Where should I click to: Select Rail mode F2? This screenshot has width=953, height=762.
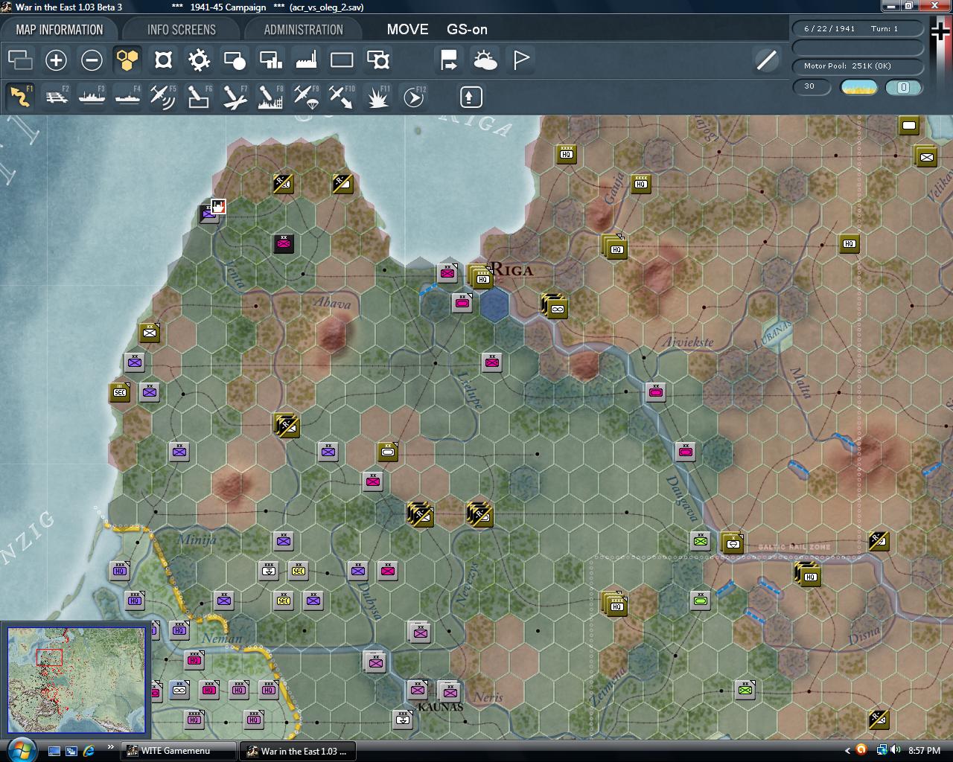coord(56,97)
